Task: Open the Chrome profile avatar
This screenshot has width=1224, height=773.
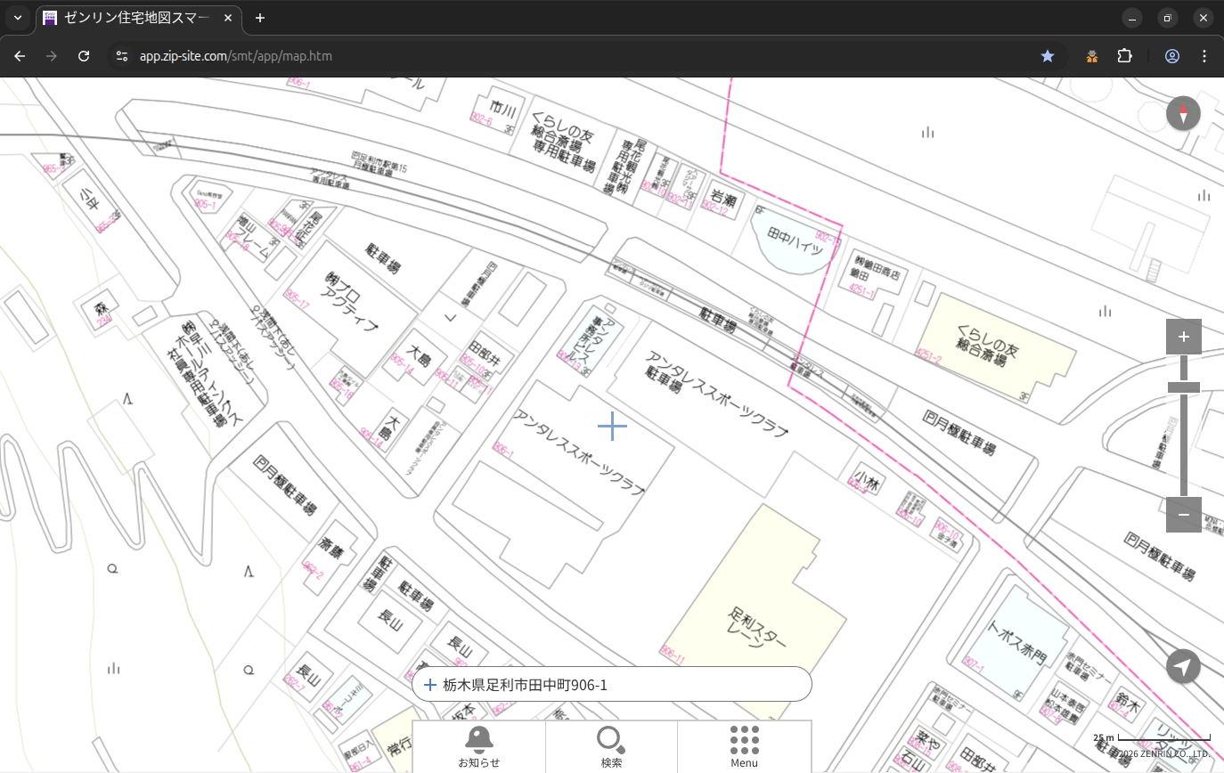Action: click(1172, 56)
